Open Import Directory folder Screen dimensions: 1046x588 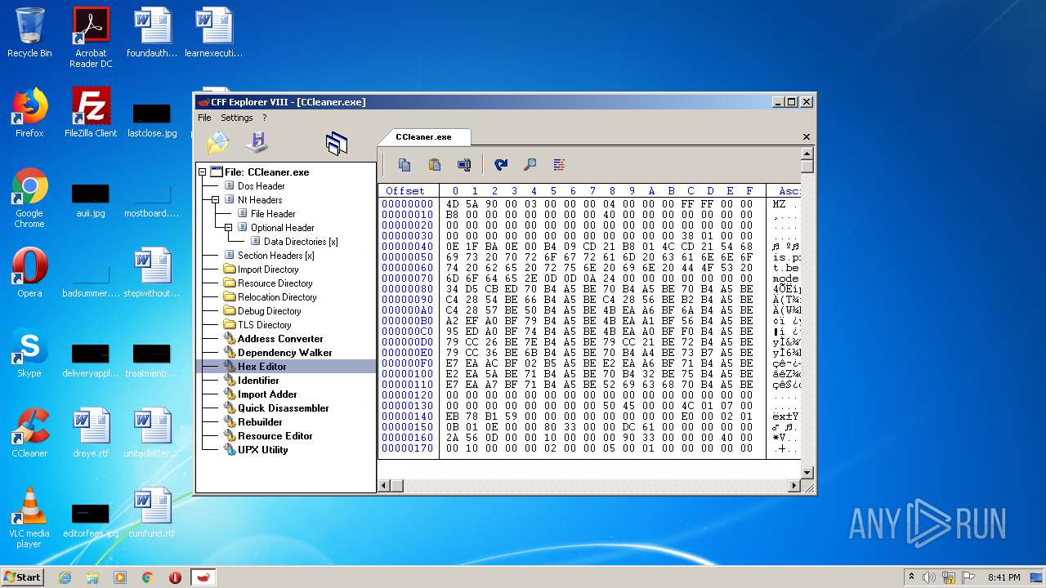(268, 269)
